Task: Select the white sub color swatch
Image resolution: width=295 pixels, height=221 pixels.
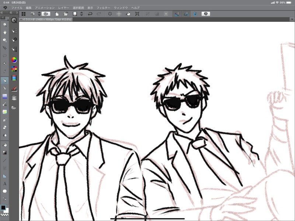Action: tap(7, 211)
